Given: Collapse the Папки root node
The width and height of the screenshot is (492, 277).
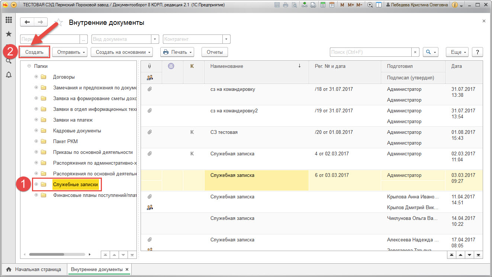Looking at the screenshot, I should tap(29, 66).
